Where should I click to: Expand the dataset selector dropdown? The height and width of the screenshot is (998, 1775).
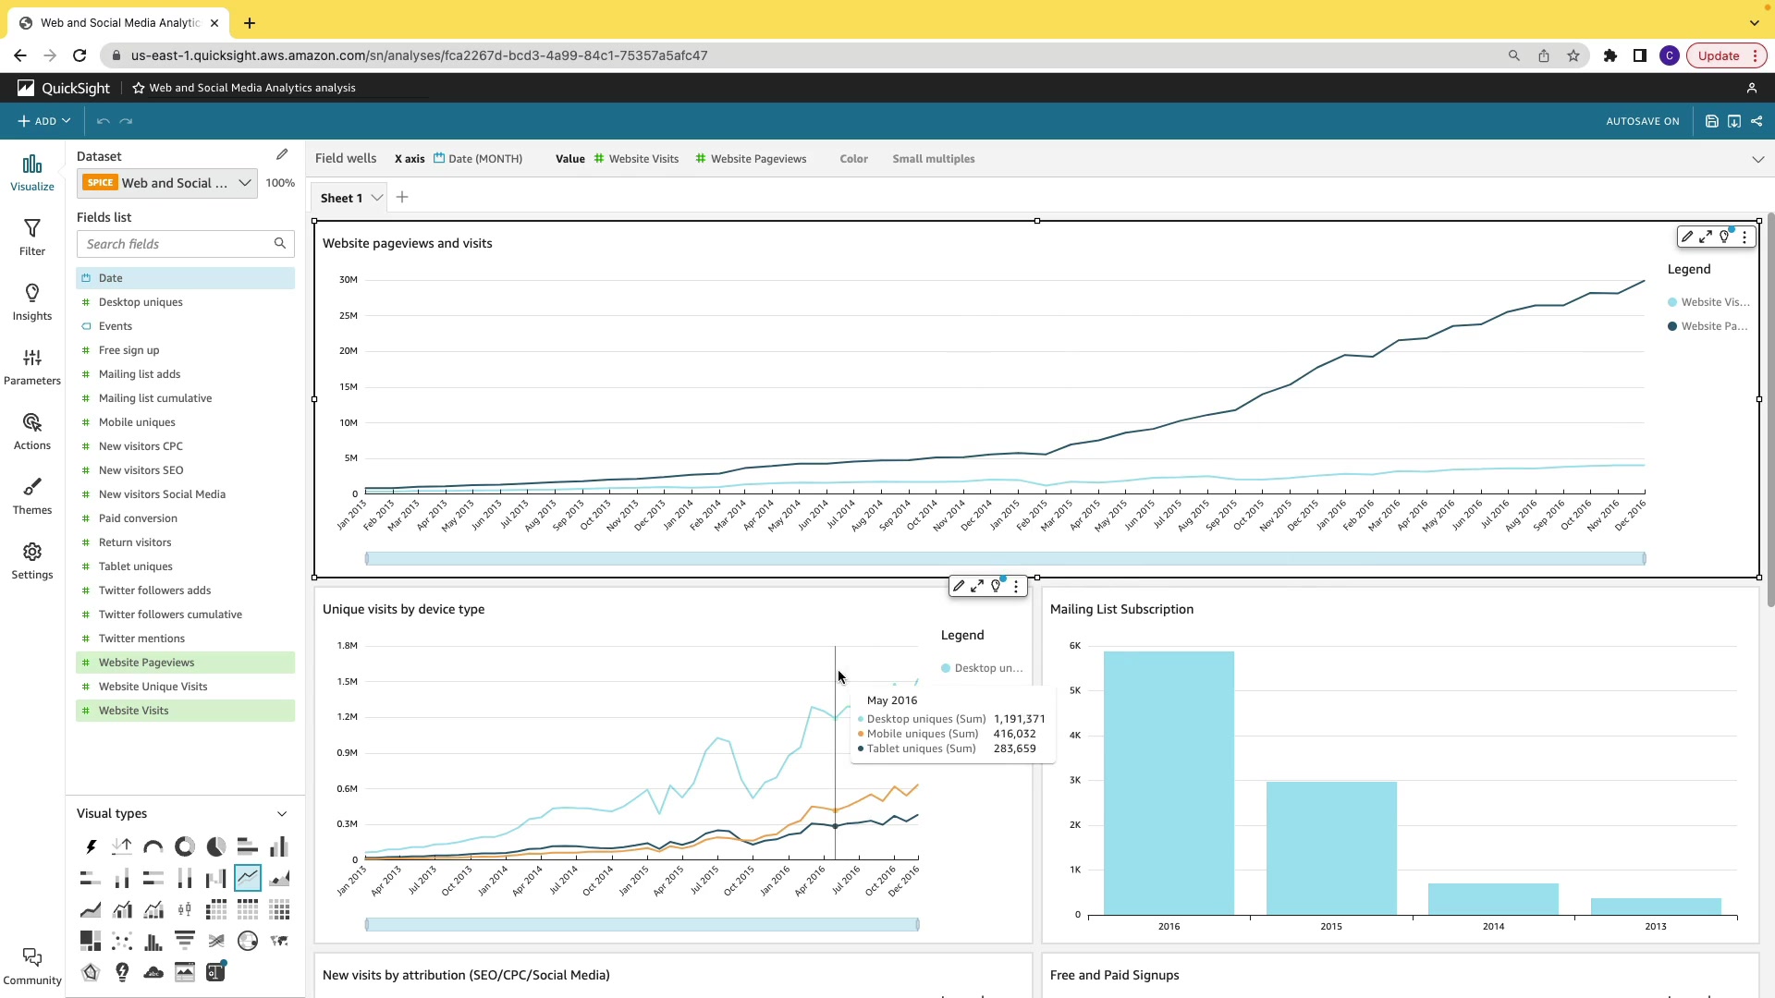tap(245, 183)
